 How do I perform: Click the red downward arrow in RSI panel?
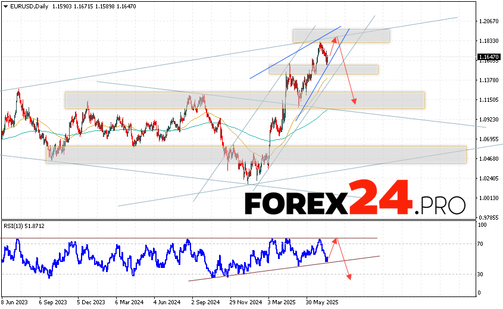[x=344, y=265]
